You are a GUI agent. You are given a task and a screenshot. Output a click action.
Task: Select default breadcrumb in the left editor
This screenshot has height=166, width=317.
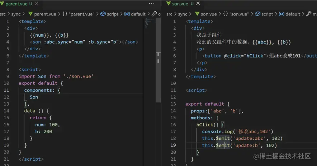[x=138, y=14]
